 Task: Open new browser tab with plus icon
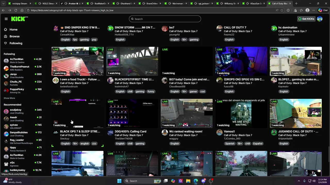(296, 4)
